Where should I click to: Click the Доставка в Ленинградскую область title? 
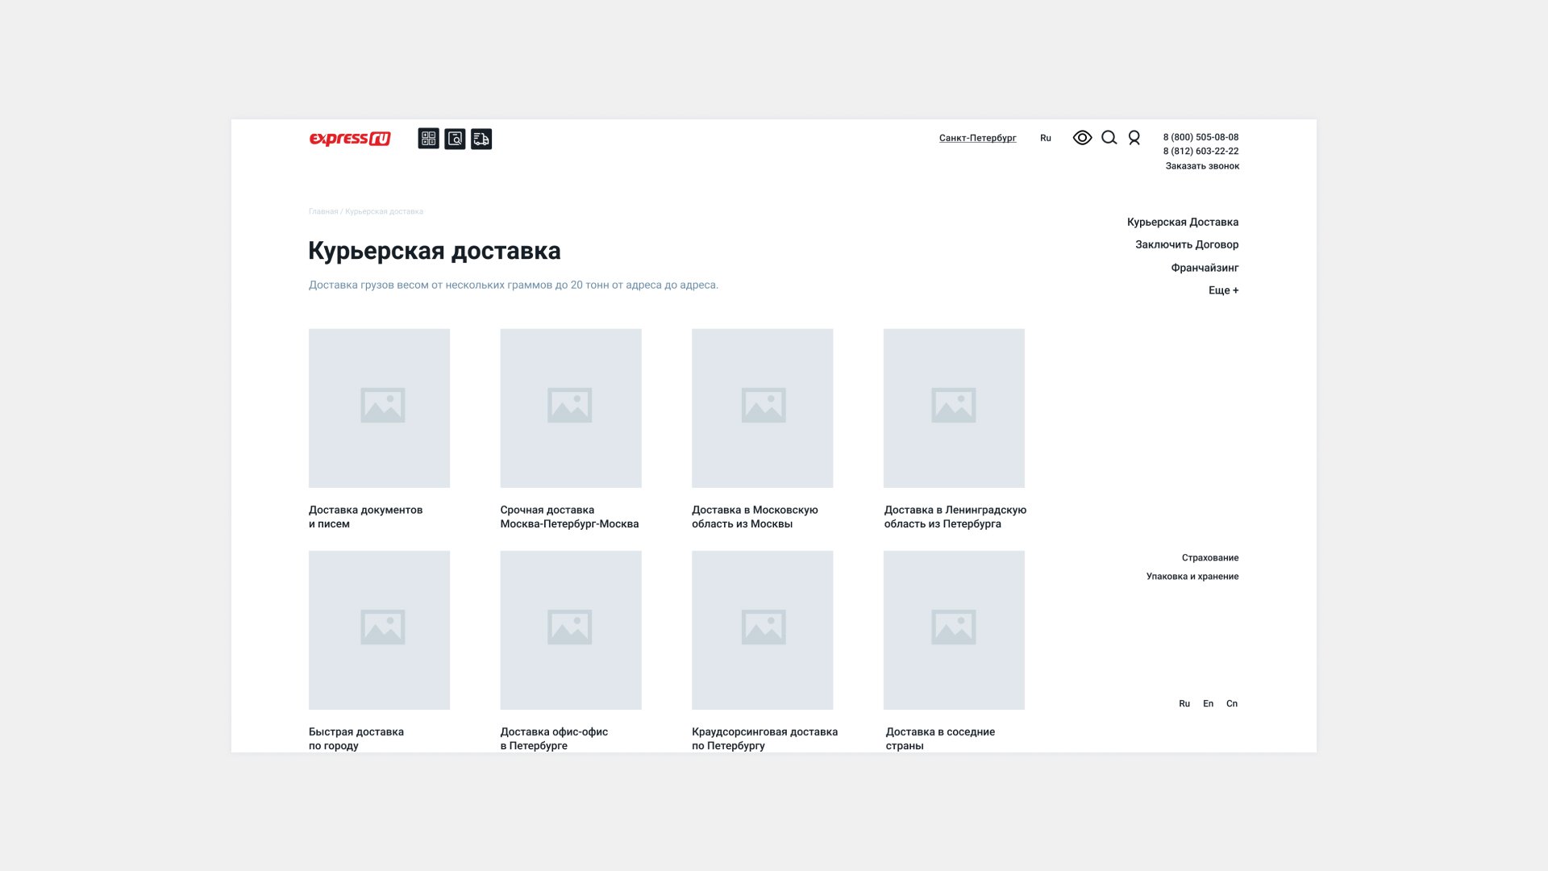tap(955, 517)
